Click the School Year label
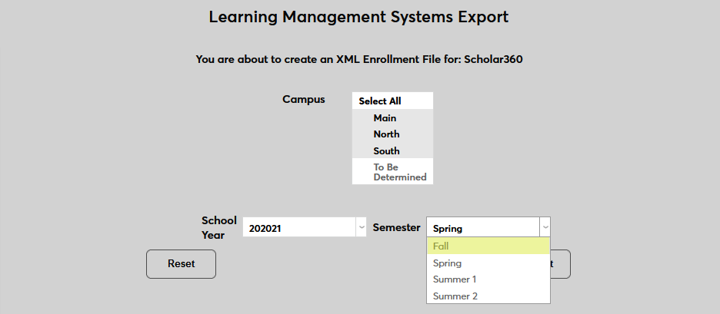 219,227
